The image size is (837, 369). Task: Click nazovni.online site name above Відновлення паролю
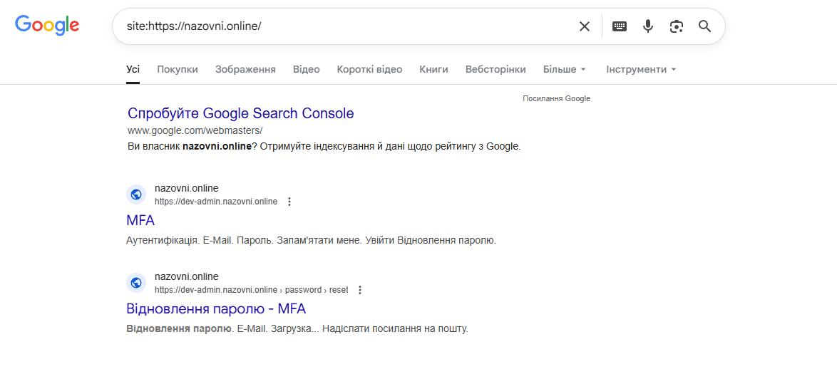click(187, 276)
